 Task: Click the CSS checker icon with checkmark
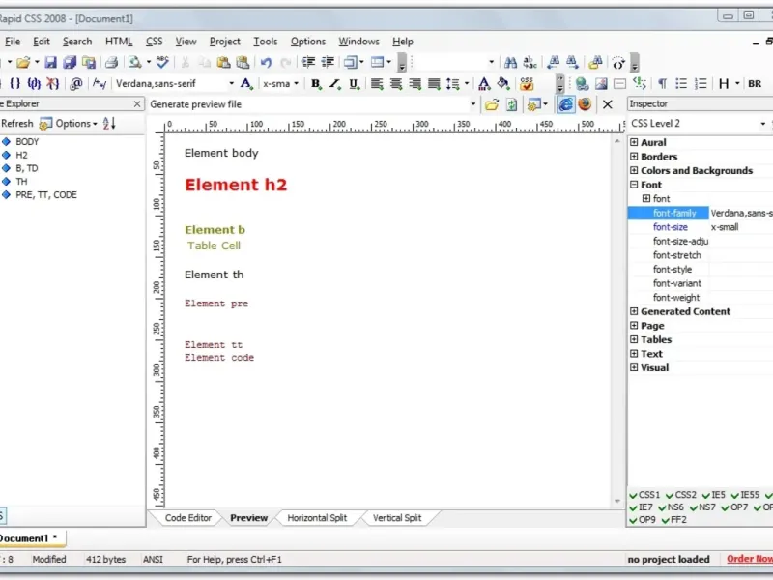527,84
